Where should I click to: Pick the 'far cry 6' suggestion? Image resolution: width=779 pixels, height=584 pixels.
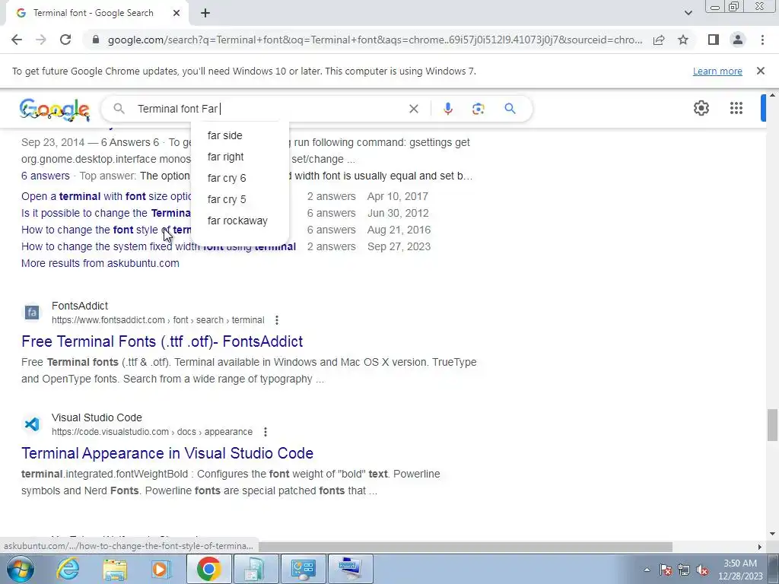point(240,178)
